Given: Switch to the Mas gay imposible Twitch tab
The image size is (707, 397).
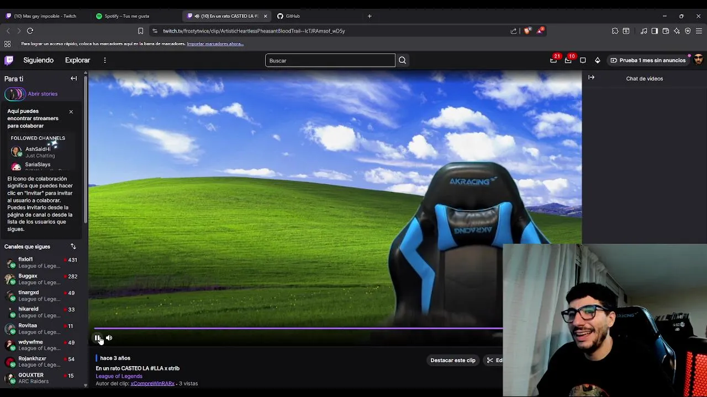Looking at the screenshot, I should [44, 16].
